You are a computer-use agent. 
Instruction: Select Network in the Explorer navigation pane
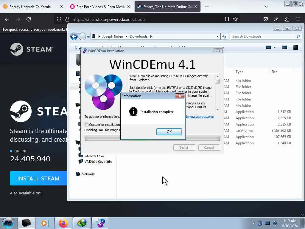point(88,174)
